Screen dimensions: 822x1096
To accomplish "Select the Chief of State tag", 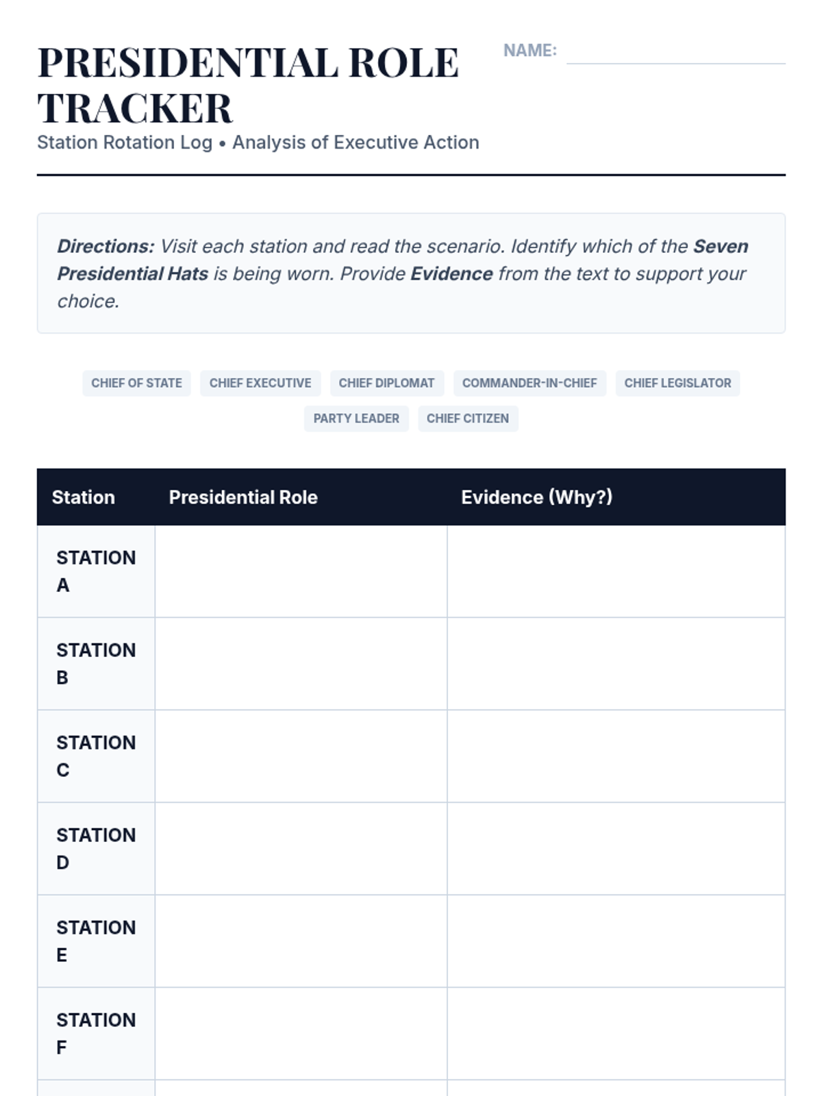I will [x=136, y=383].
